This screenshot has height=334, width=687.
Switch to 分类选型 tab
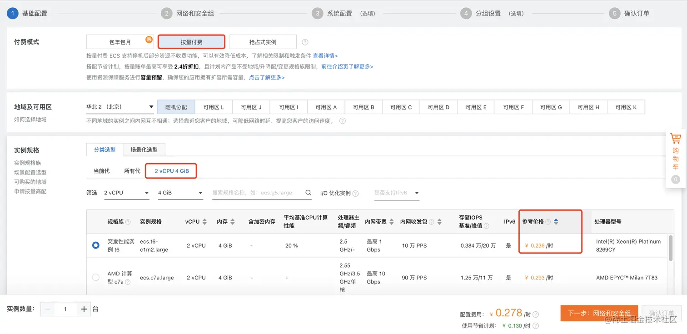click(x=105, y=150)
